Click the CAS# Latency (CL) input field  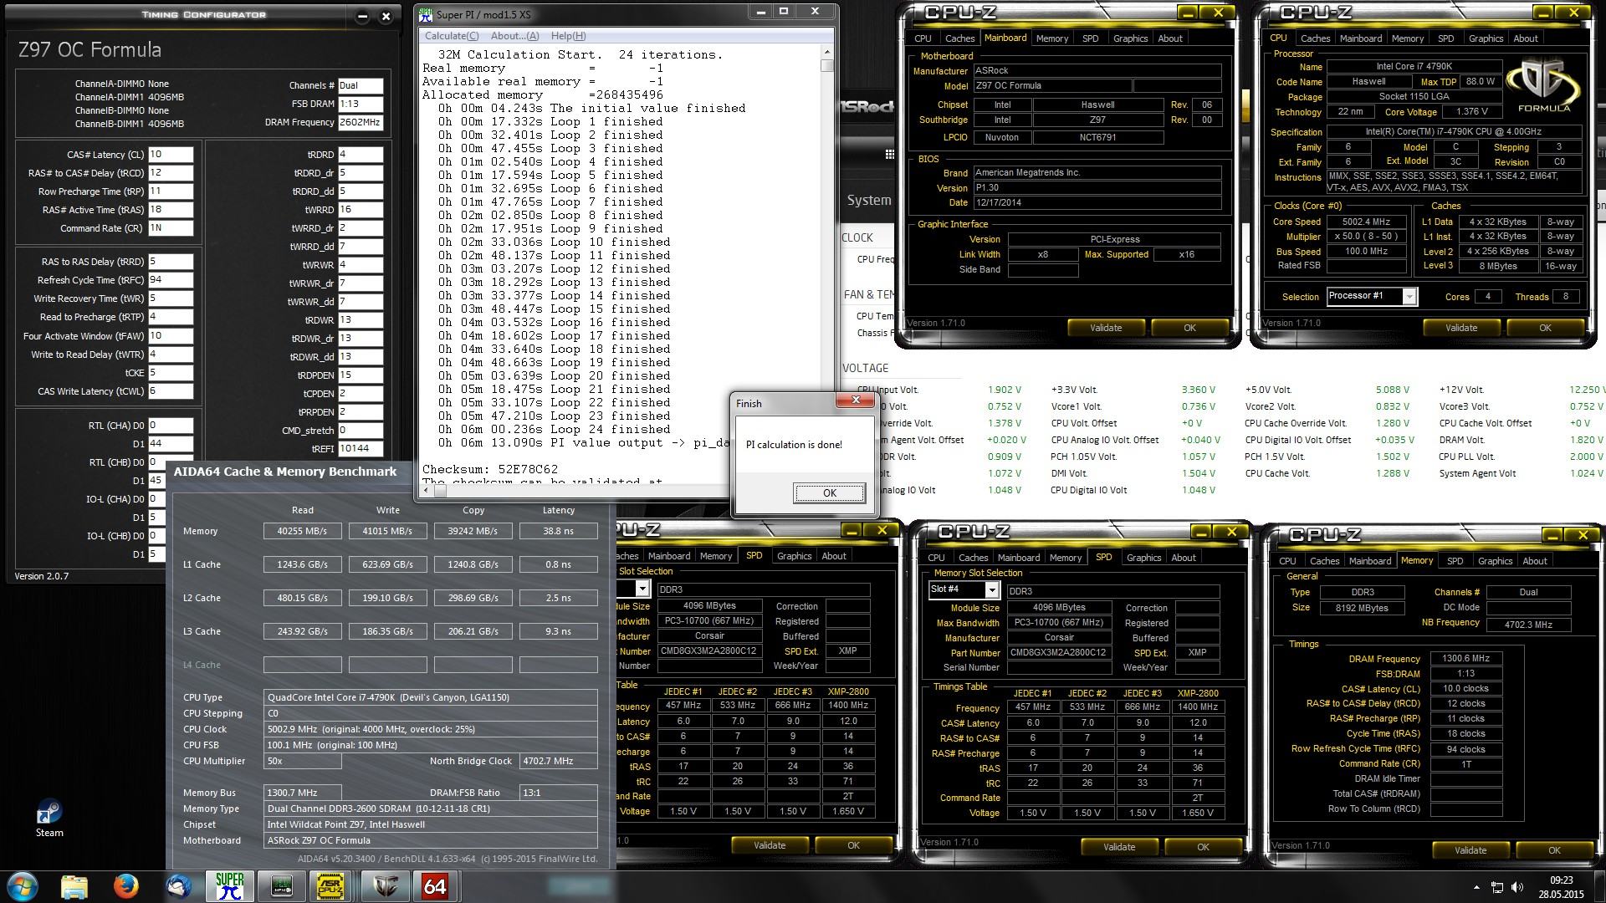tap(171, 155)
